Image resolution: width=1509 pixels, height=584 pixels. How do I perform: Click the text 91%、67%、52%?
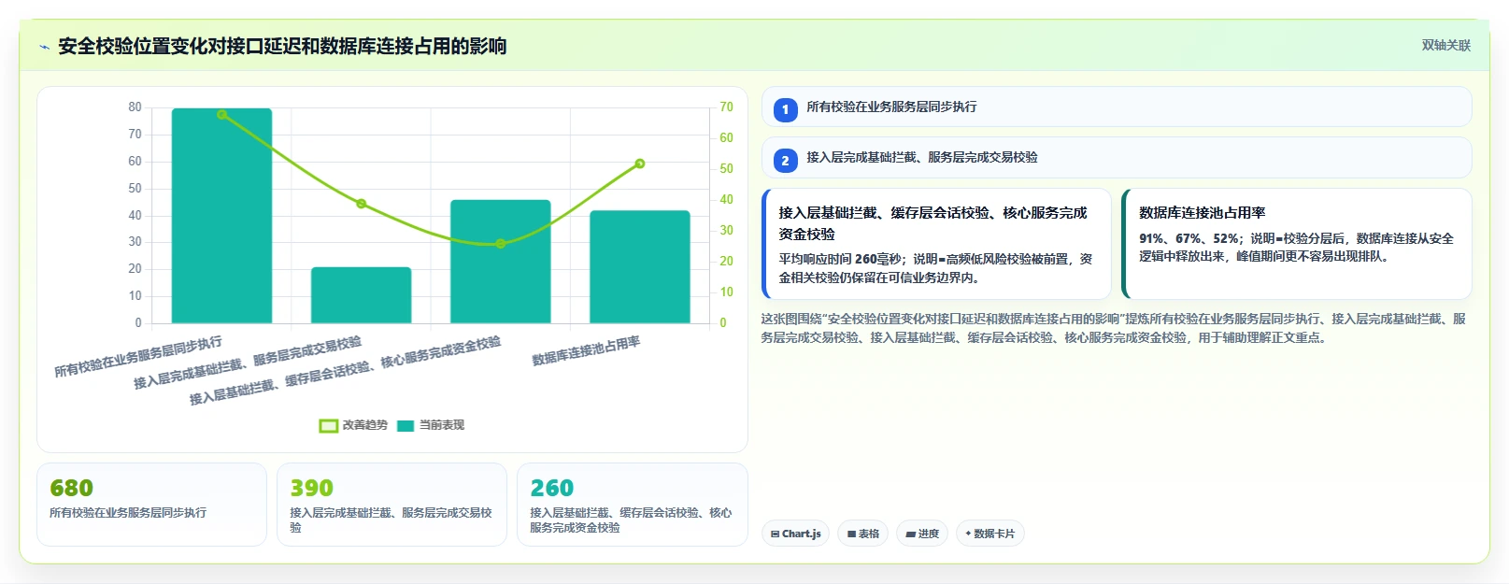click(x=1189, y=238)
